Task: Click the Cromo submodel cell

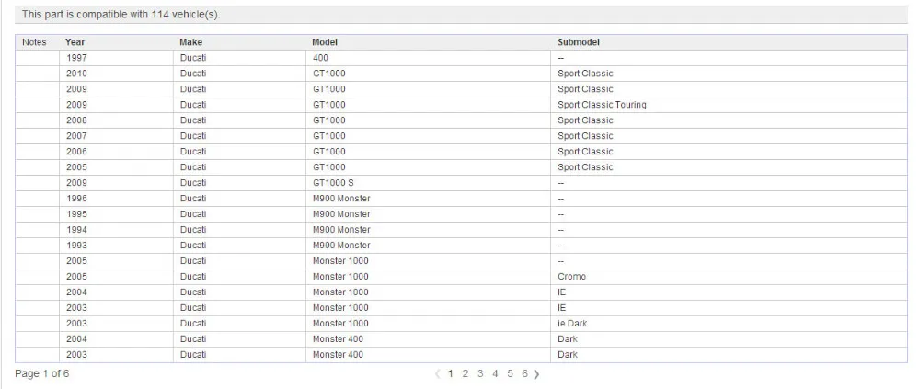Action: pos(572,277)
